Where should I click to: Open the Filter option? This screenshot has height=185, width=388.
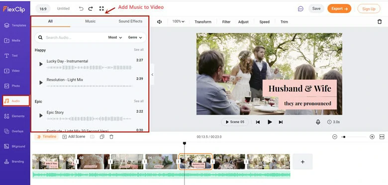[x=226, y=22]
